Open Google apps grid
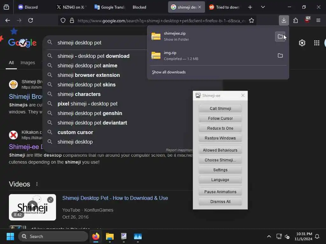 pos(317,43)
